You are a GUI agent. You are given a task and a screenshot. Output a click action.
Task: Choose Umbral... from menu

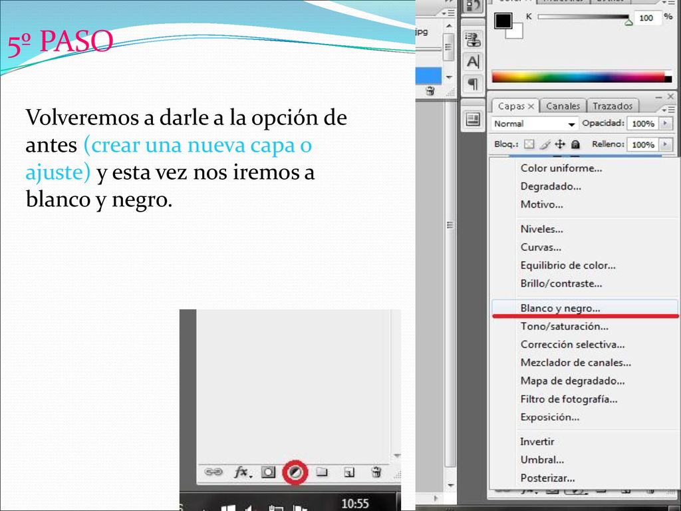click(x=542, y=460)
